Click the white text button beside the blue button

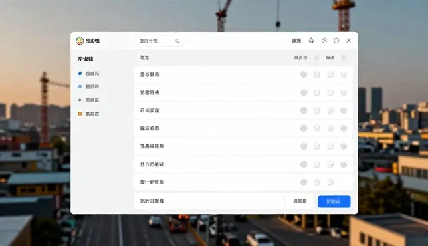pos(300,201)
